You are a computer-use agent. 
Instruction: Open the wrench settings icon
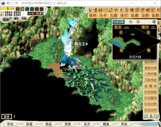pyautogui.click(x=158, y=10)
